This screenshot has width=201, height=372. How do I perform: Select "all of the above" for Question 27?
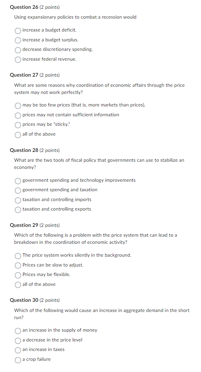[18, 135]
